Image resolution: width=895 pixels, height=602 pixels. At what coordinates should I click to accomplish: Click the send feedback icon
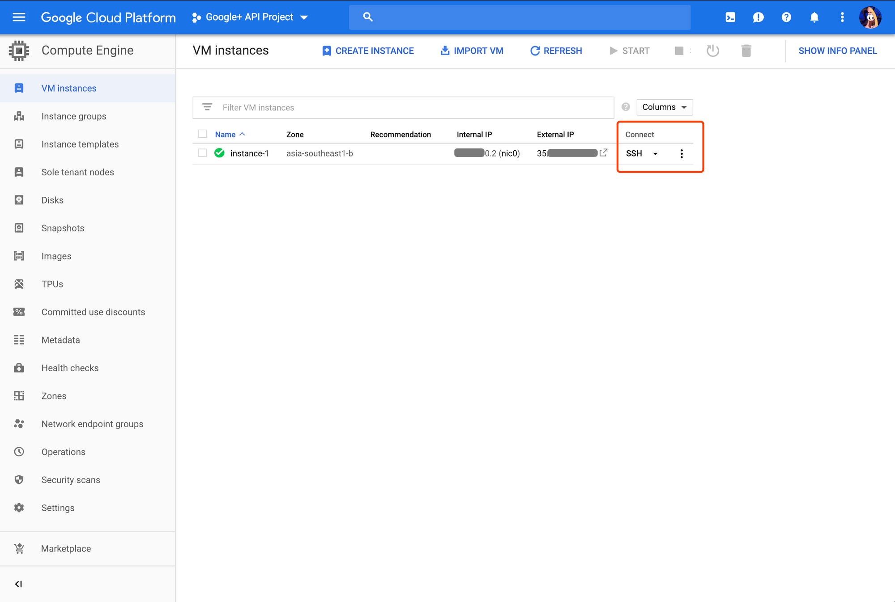pos(758,17)
